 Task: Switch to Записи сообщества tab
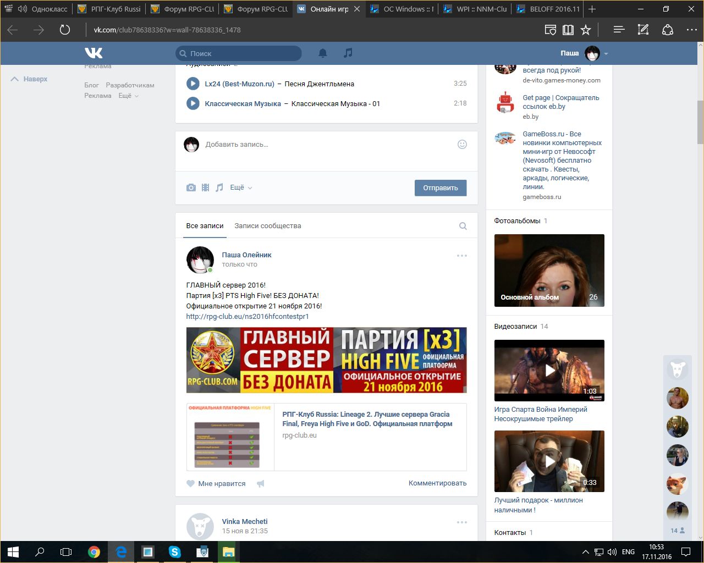click(267, 226)
